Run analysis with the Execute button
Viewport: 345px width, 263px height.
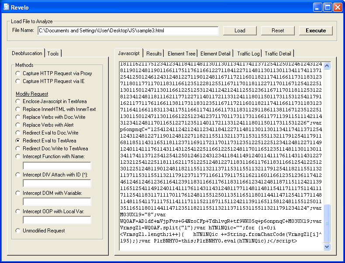[x=315, y=31]
